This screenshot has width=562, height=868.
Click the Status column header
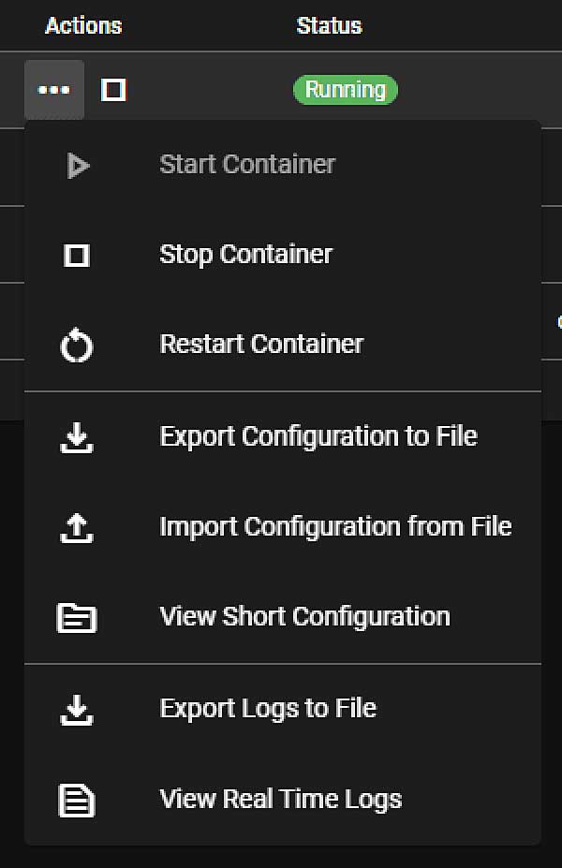(329, 25)
